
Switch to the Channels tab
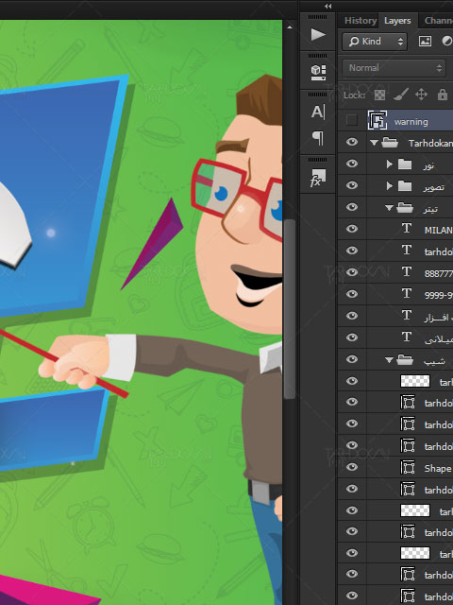(x=438, y=21)
